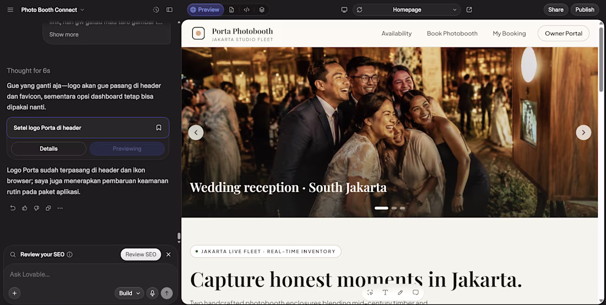Click the preview pane vertical scrollbar
The height and width of the screenshot is (305, 606).
(602, 59)
